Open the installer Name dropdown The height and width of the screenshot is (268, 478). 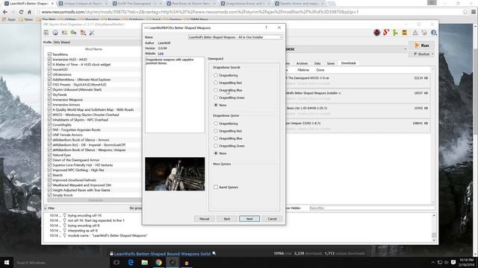(x=235, y=37)
